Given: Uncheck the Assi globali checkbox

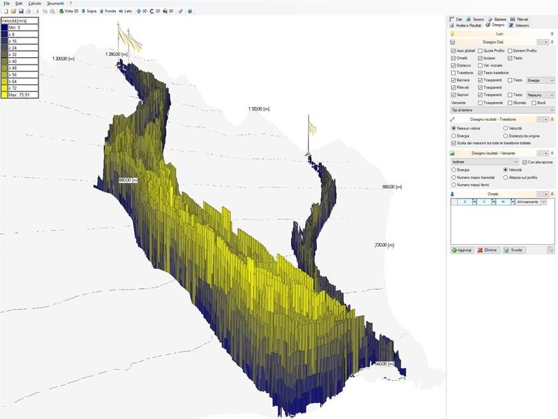Looking at the screenshot, I should (453, 51).
